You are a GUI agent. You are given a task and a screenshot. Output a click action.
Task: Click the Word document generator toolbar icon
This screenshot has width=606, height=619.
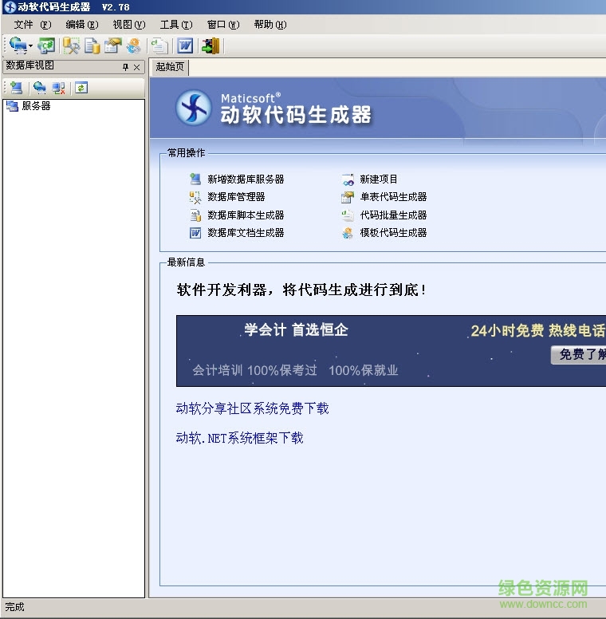pos(185,46)
